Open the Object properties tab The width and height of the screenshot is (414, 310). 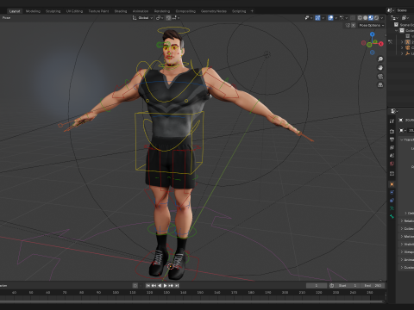[392, 184]
